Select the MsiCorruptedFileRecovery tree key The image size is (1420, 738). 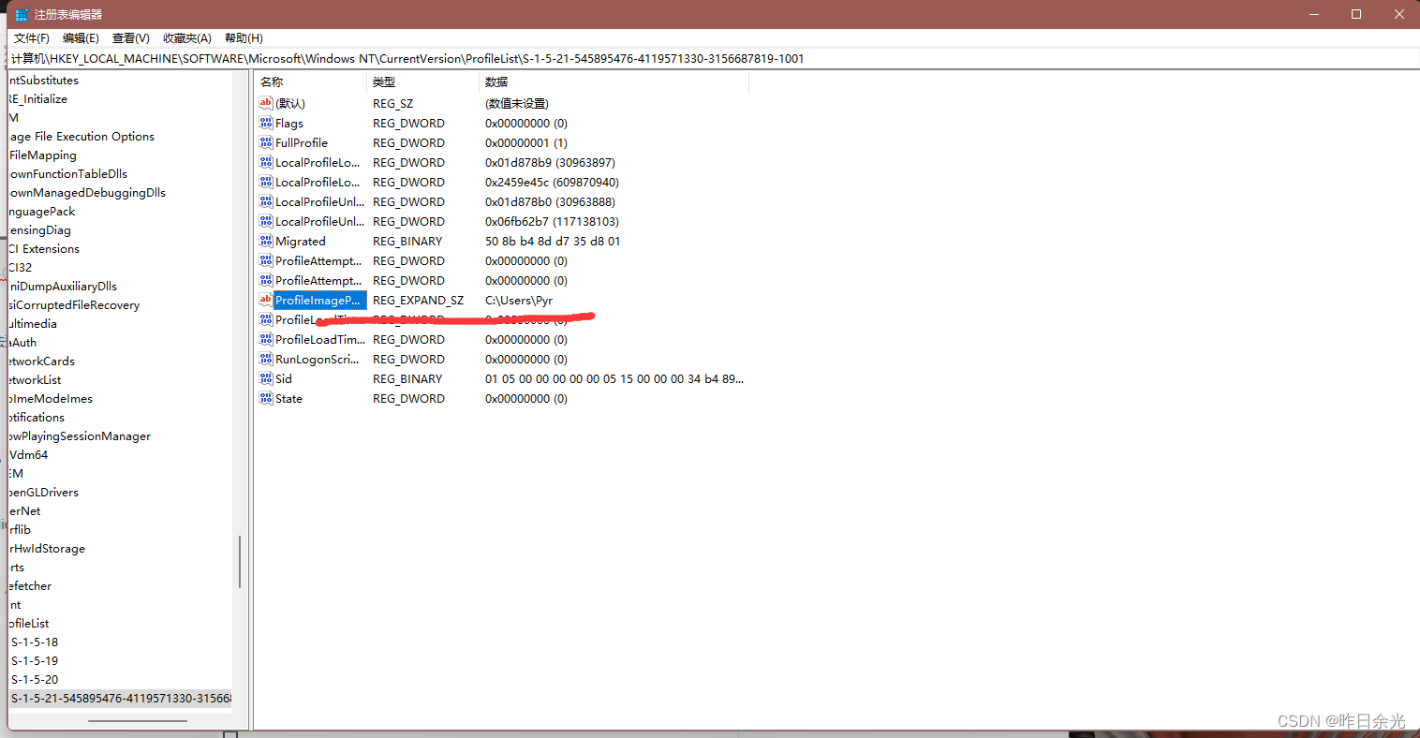[x=74, y=305]
